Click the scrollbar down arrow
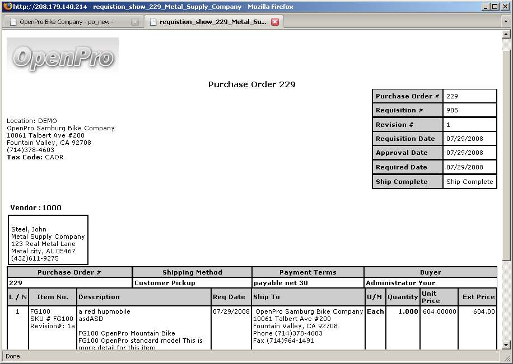The image size is (513, 364). pos(506,345)
